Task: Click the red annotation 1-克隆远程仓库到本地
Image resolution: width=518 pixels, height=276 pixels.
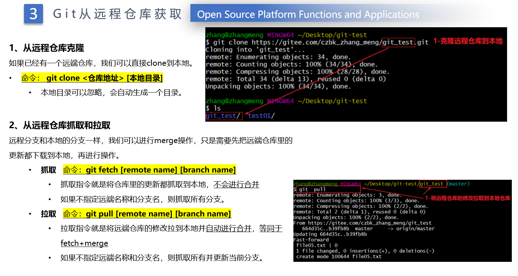Action: (467, 41)
